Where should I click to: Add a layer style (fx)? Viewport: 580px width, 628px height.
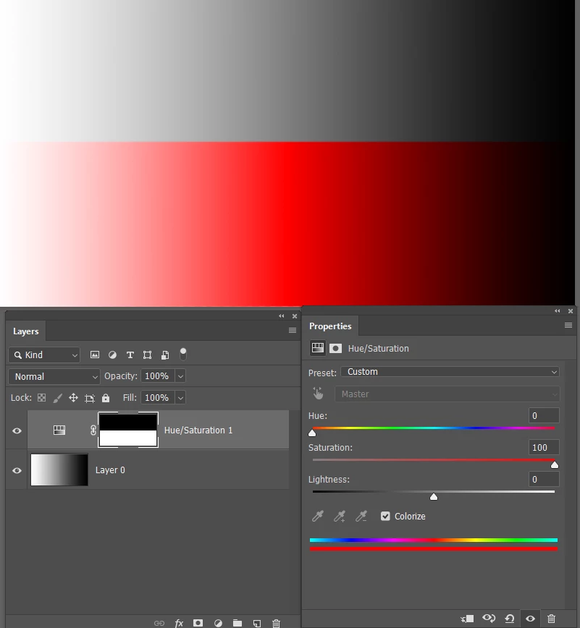179,623
